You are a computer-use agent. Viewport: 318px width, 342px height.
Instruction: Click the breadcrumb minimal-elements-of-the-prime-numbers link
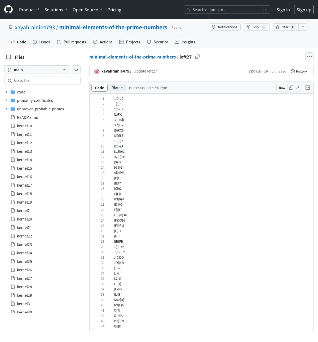click(x=132, y=57)
